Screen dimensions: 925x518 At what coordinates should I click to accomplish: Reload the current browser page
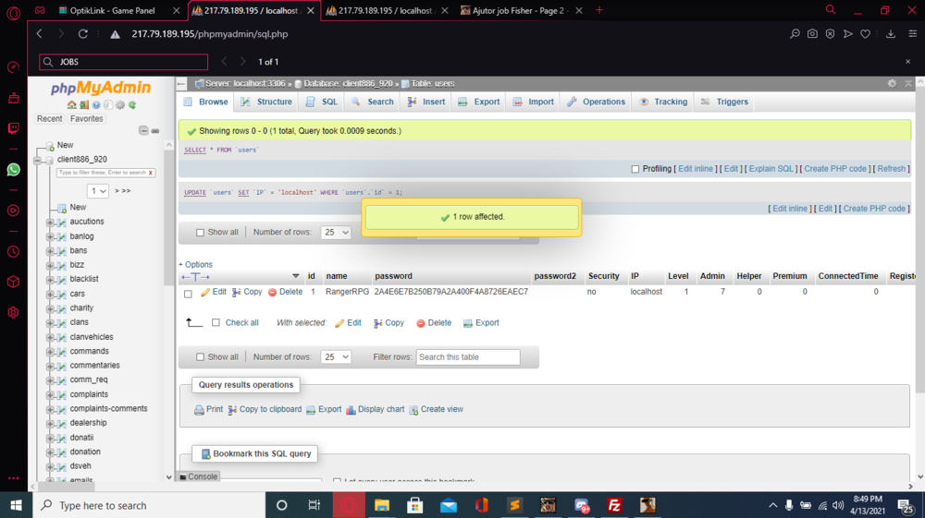point(83,34)
